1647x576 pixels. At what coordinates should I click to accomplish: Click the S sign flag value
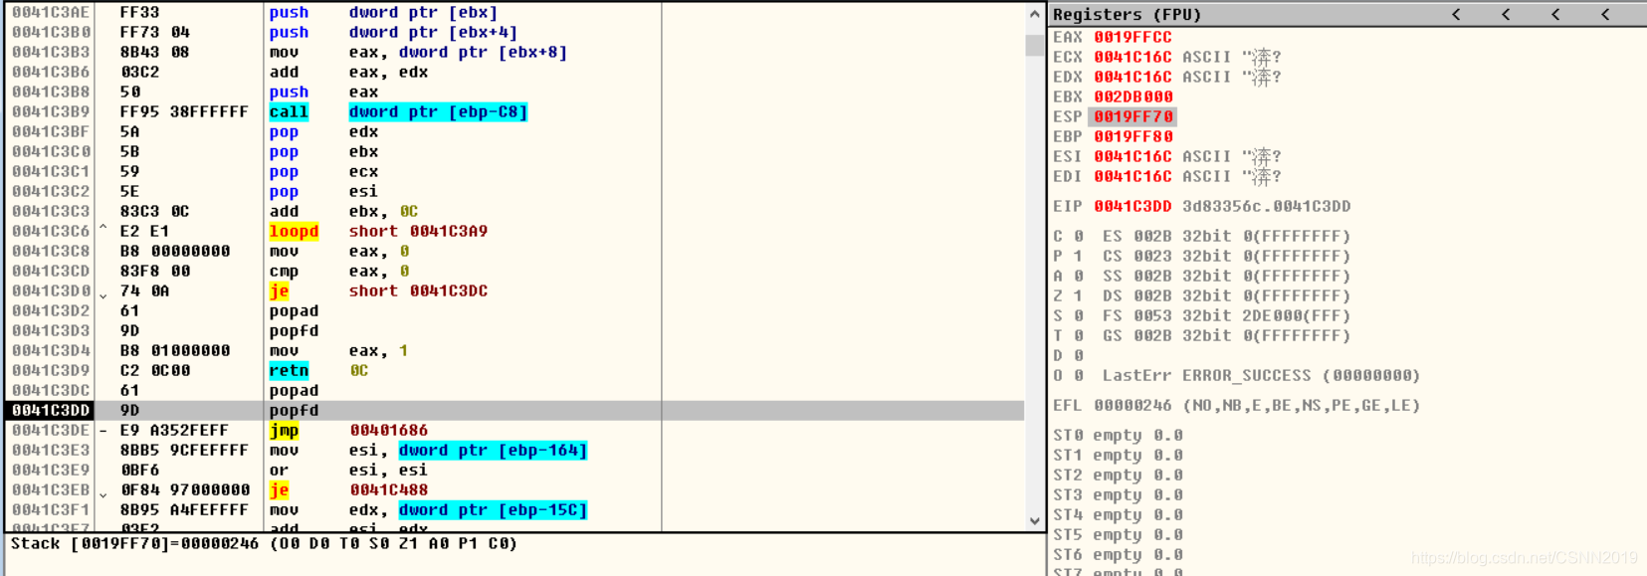coord(1079,315)
